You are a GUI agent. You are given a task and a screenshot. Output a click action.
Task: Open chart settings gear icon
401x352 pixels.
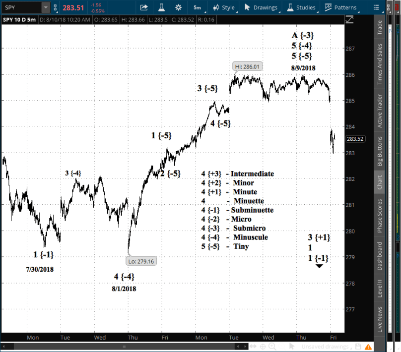pos(179,7)
